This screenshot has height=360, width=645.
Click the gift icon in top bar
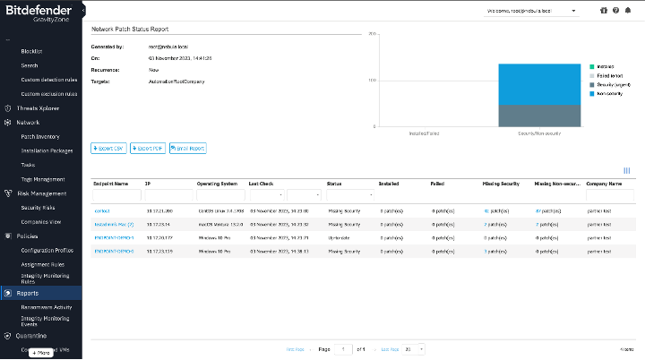[x=603, y=12]
